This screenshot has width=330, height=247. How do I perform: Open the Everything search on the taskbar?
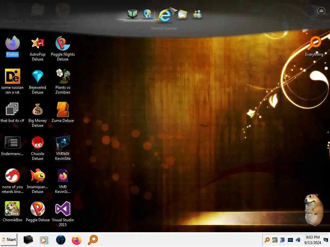(x=93, y=240)
